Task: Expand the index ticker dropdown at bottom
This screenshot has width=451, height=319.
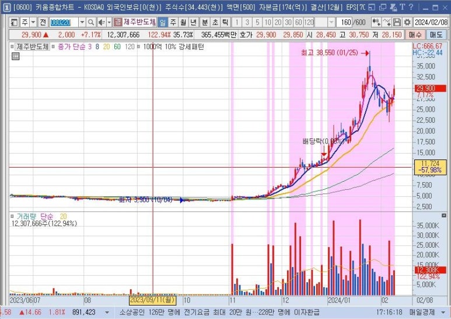Action: click(107, 313)
